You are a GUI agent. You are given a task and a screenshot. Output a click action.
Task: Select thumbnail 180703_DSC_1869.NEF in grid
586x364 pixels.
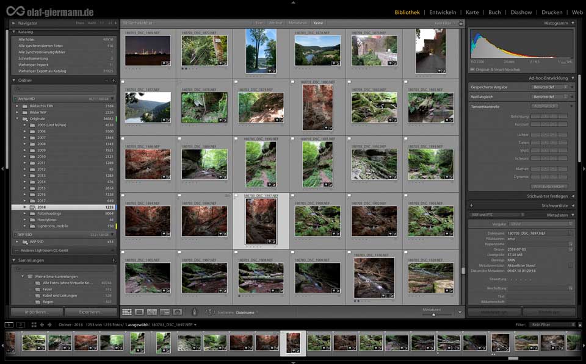148,51
